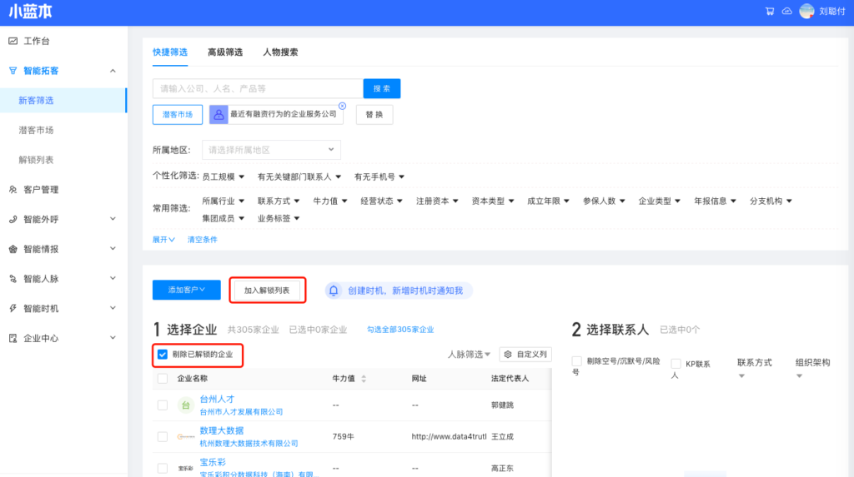Click the 工作台 sidebar icon
The image size is (854, 477).
point(13,41)
